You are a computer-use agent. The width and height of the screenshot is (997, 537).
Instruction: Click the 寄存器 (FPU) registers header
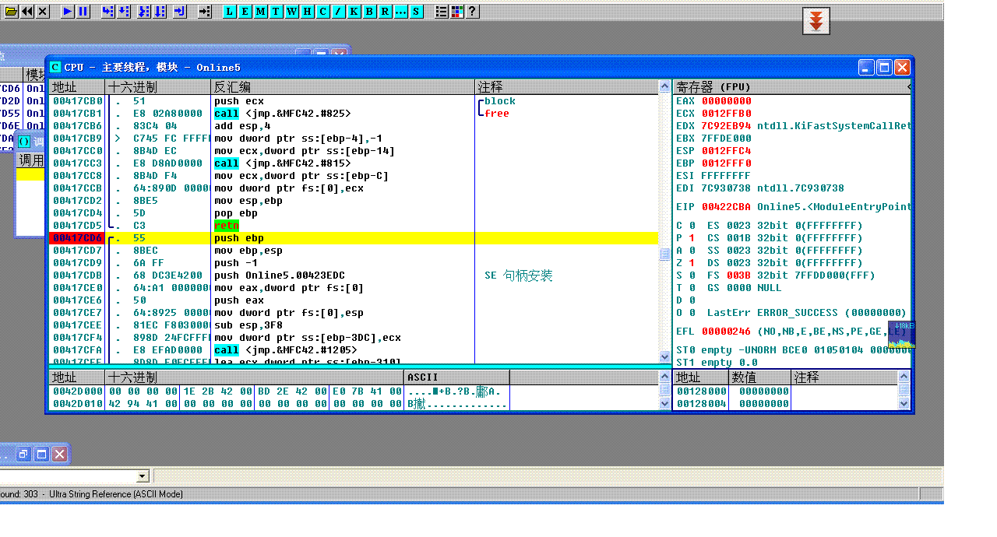(x=791, y=87)
